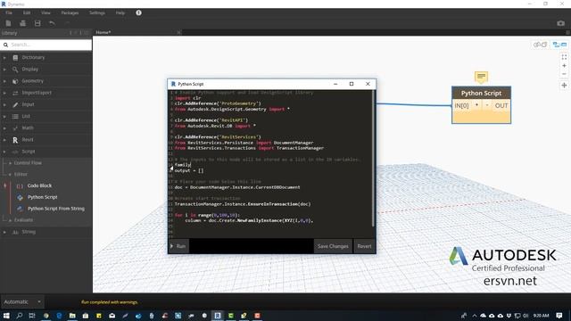This screenshot has height=321, width=571.
Task: Click the Save toolbar icon
Action: click(x=37, y=23)
